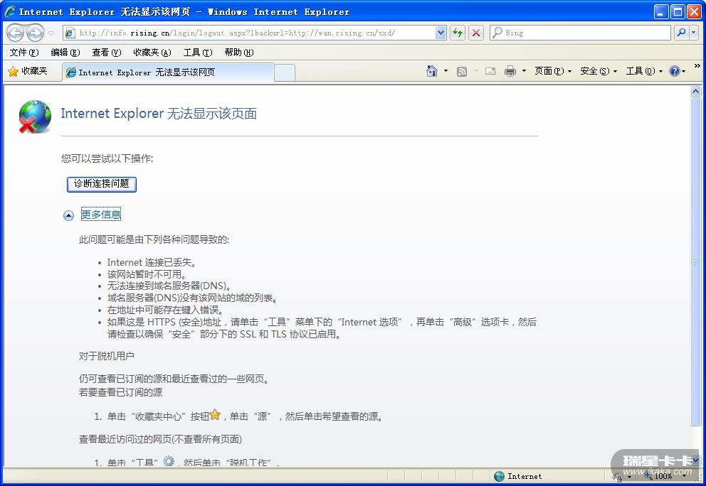Screen dimensions: 706x486
Task: Open a new blank tab
Action: pos(285,72)
